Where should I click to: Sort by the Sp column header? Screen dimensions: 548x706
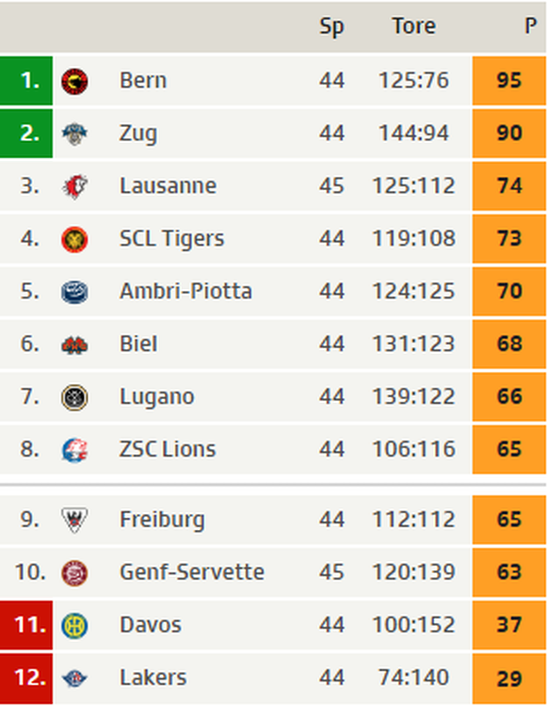coord(331,27)
